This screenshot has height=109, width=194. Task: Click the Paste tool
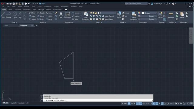pyautogui.click(x=182, y=15)
